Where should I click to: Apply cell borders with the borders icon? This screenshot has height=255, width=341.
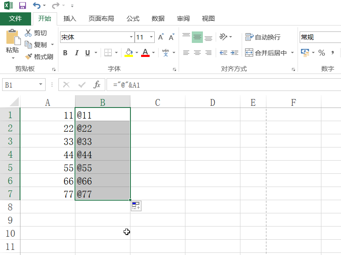(108, 53)
